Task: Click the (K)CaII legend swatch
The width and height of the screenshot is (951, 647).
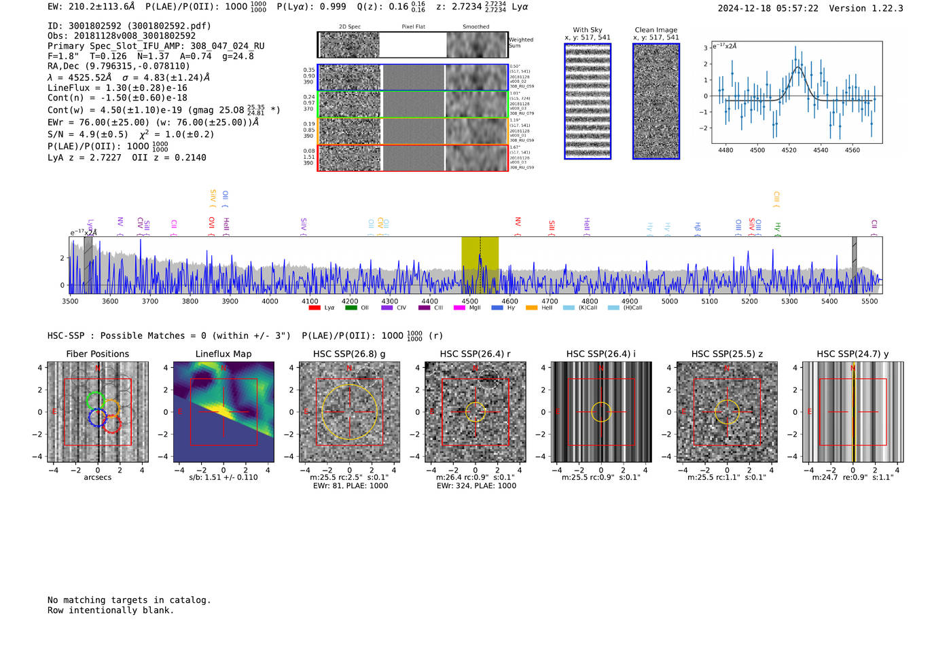Action: point(569,308)
